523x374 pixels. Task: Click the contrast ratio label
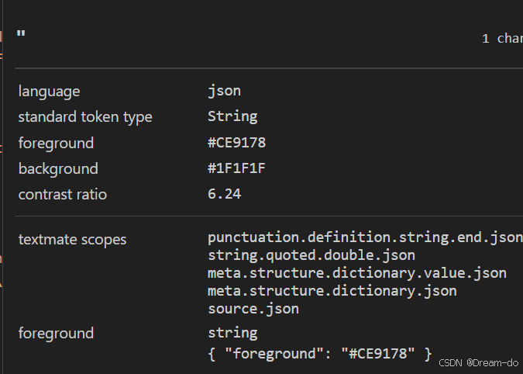(63, 194)
